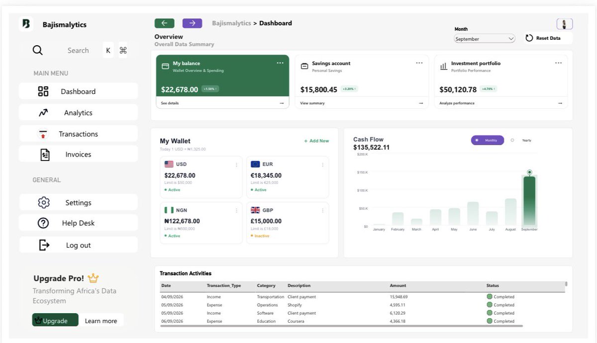Open GBP wallet options menu
This screenshot has width=597, height=343.
tap(322, 211)
